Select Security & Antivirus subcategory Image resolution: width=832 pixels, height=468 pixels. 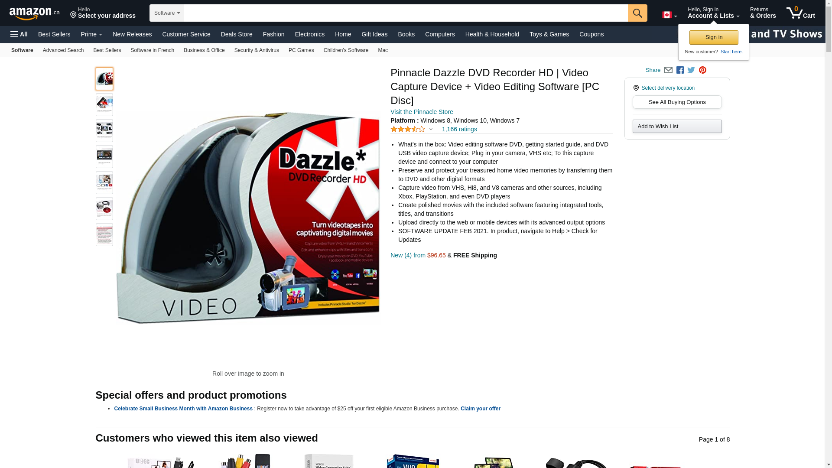pos(257,50)
